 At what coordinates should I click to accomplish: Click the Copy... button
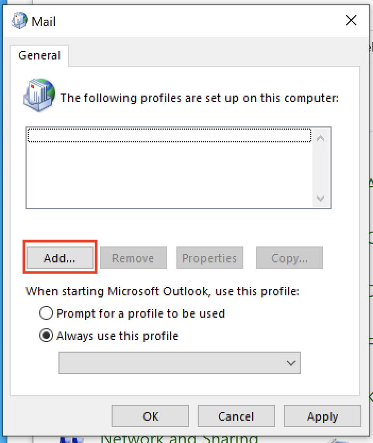coord(290,258)
